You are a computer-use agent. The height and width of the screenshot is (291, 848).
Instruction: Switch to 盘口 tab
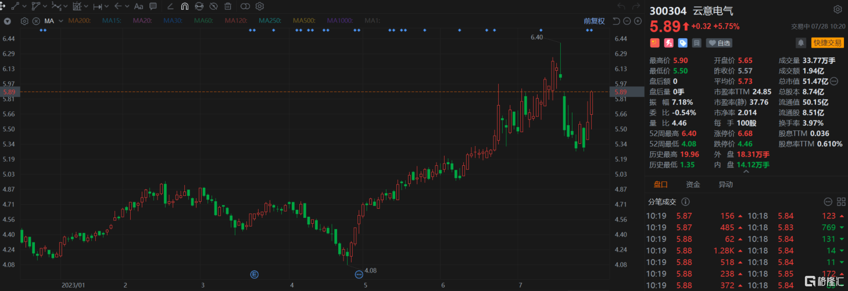click(x=661, y=184)
